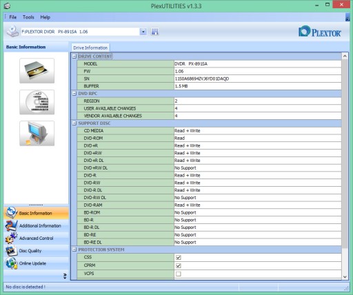This screenshot has width=353, height=295.
Task: Click the drive selector text field
Action: [x=80, y=32]
